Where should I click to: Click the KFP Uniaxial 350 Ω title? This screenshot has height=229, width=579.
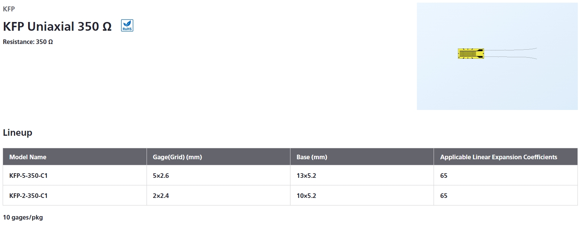tap(57, 26)
